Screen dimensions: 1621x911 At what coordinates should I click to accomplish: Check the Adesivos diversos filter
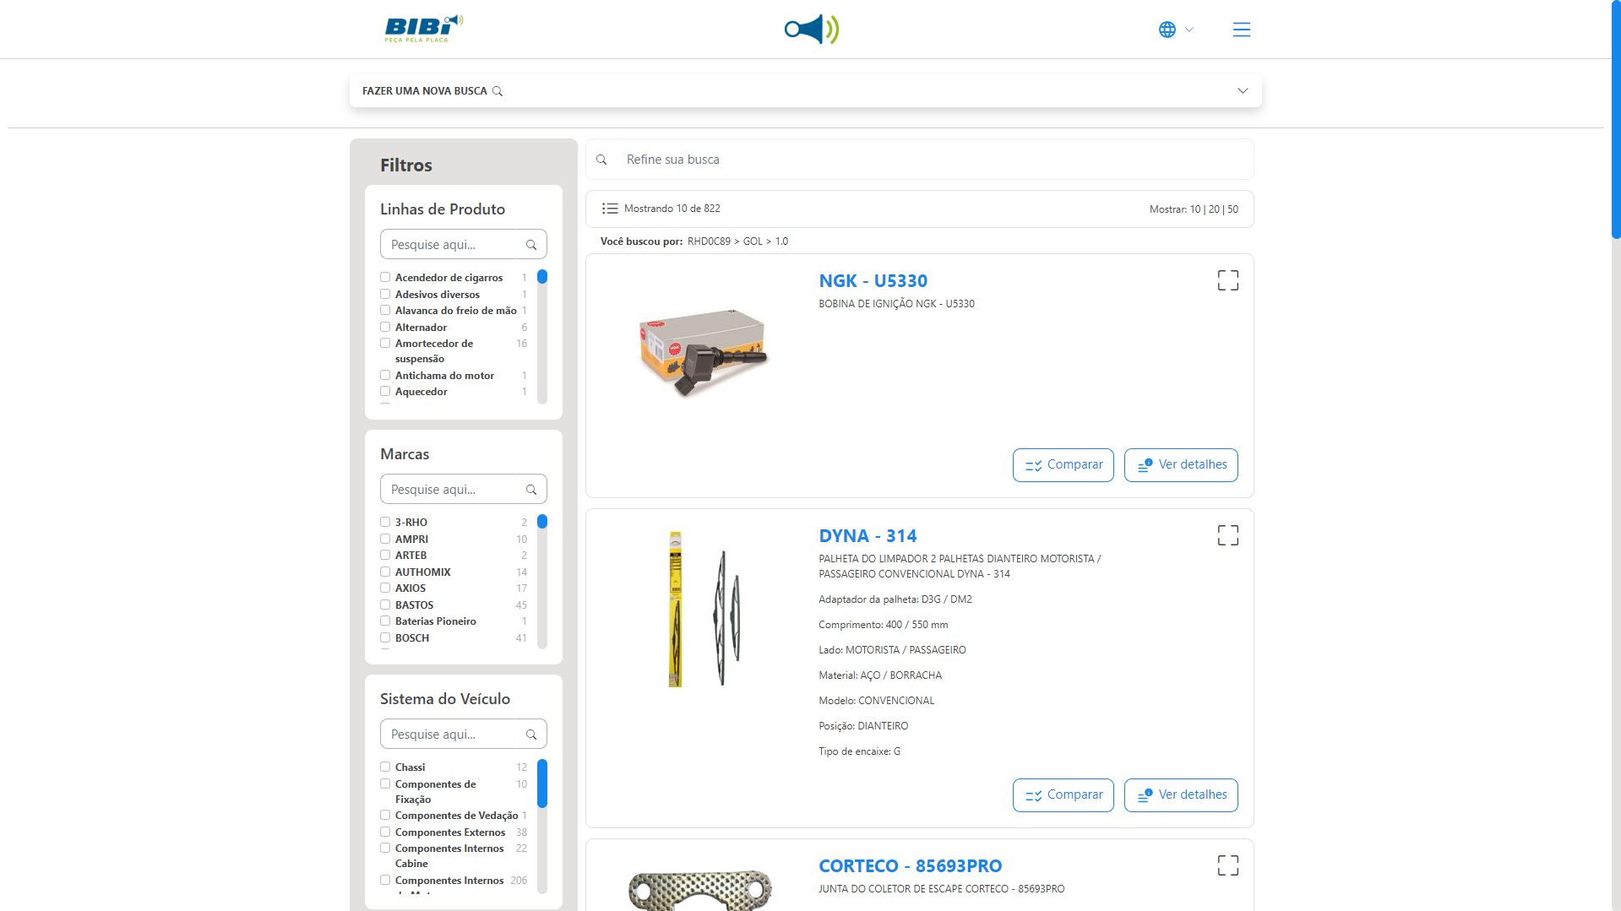click(x=385, y=294)
